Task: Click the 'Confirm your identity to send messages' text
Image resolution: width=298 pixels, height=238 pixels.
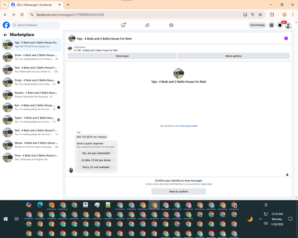Action: 179,180
